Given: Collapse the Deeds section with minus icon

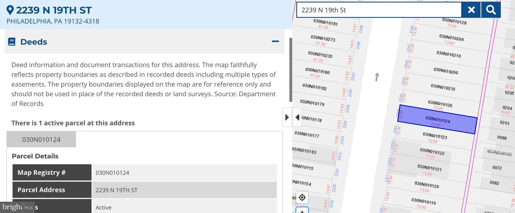Looking at the screenshot, I should [x=275, y=42].
